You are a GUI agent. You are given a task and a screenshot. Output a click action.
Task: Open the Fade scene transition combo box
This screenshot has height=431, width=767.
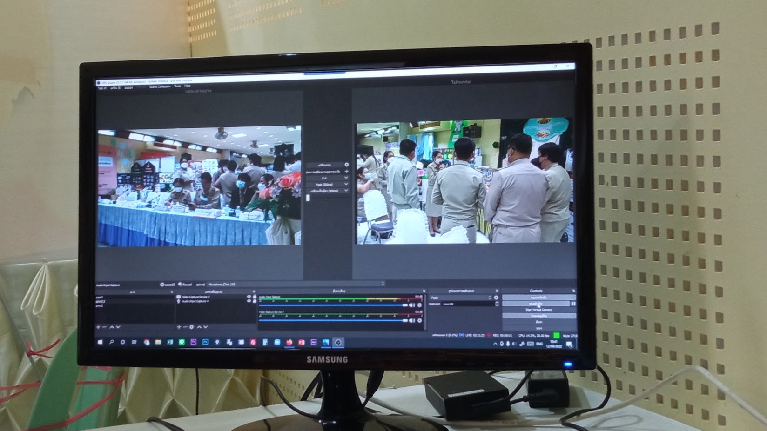click(460, 298)
